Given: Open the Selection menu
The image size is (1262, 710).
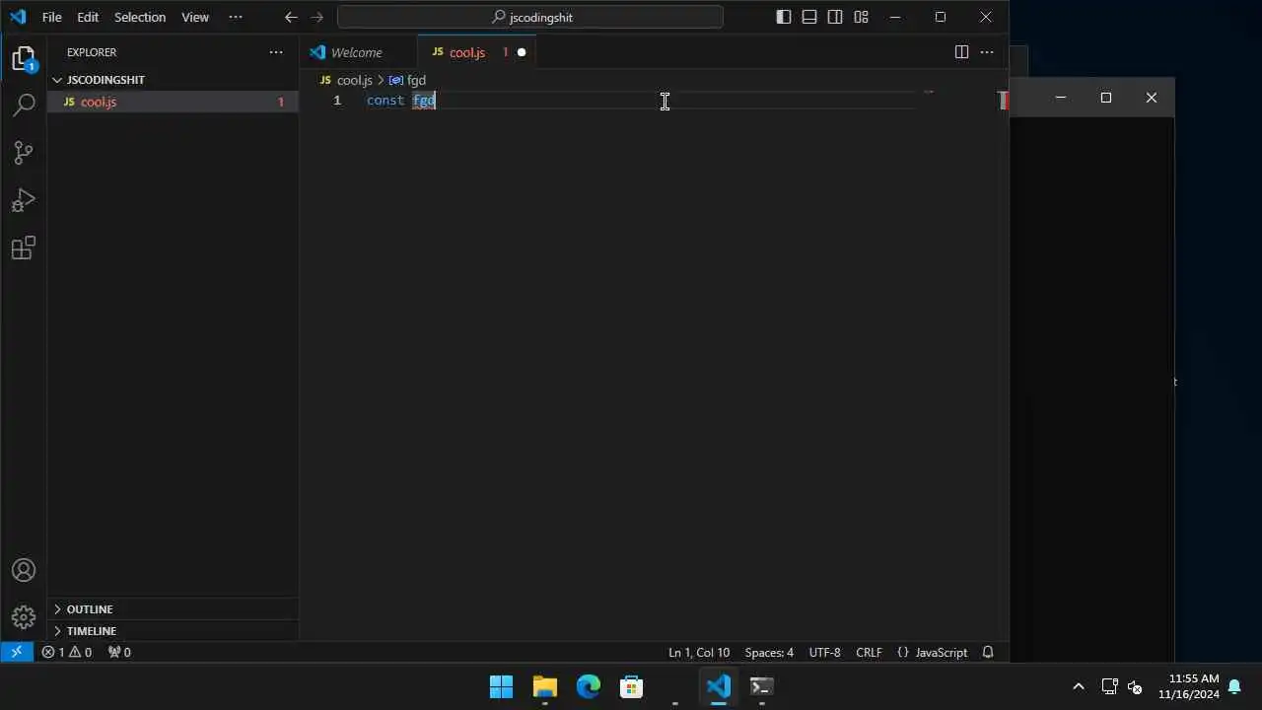Looking at the screenshot, I should click(140, 17).
